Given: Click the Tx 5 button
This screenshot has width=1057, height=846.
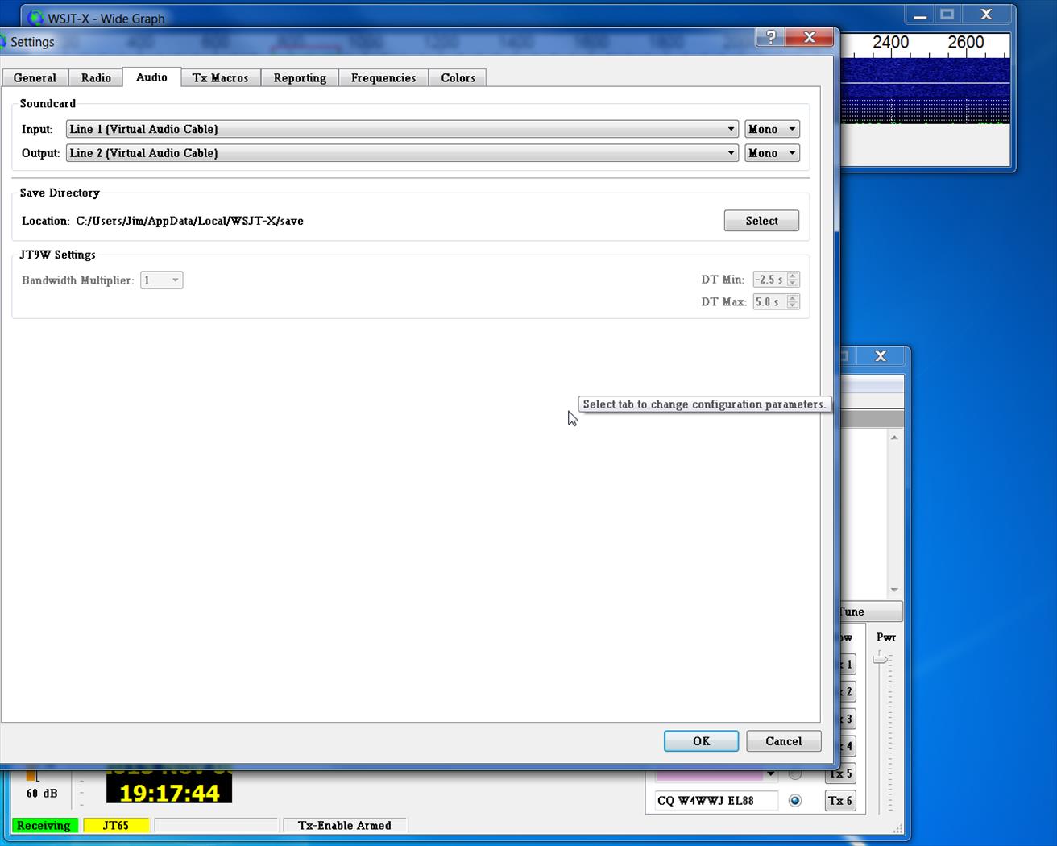Looking at the screenshot, I should (841, 773).
